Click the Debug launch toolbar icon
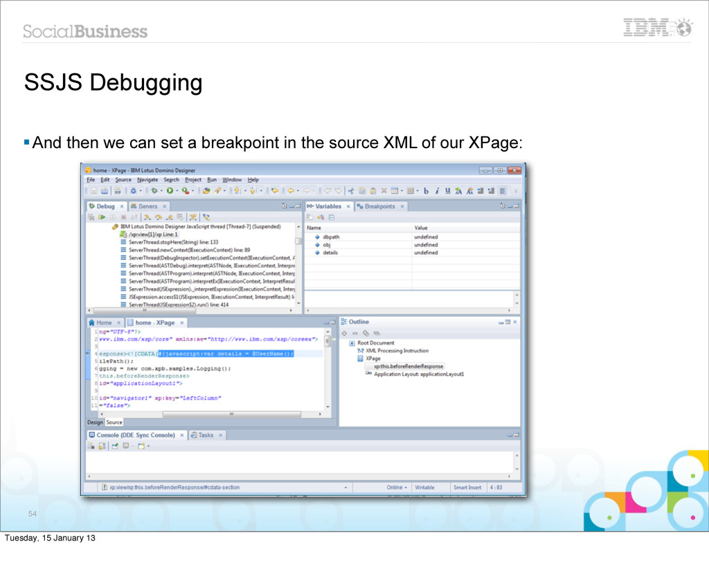Screen dimensions: 709x580 [154, 191]
